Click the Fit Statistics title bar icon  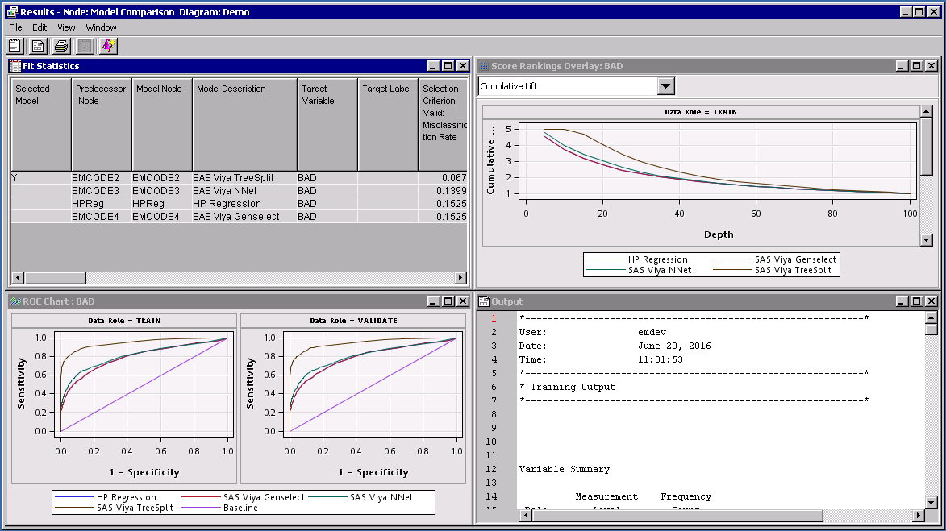15,66
